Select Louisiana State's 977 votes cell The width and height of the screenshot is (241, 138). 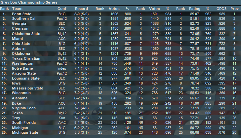point(114,79)
